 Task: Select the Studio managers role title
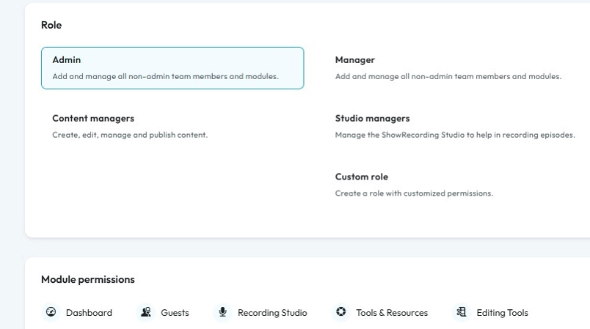coord(372,119)
